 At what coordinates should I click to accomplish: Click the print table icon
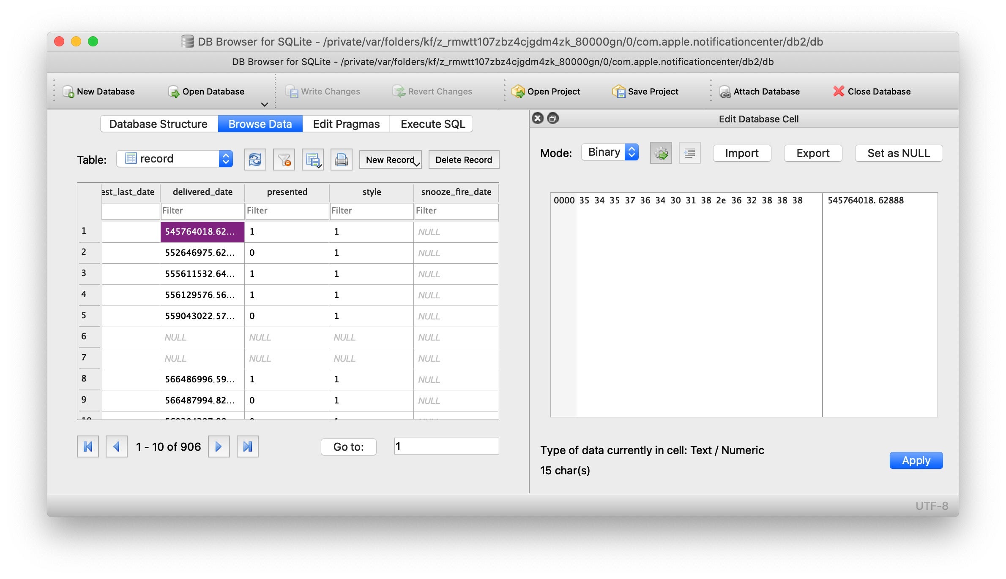point(341,160)
